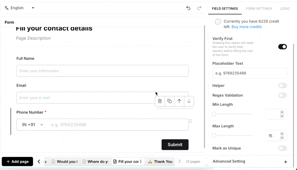Duplicate the field with copy icon

[170, 101]
